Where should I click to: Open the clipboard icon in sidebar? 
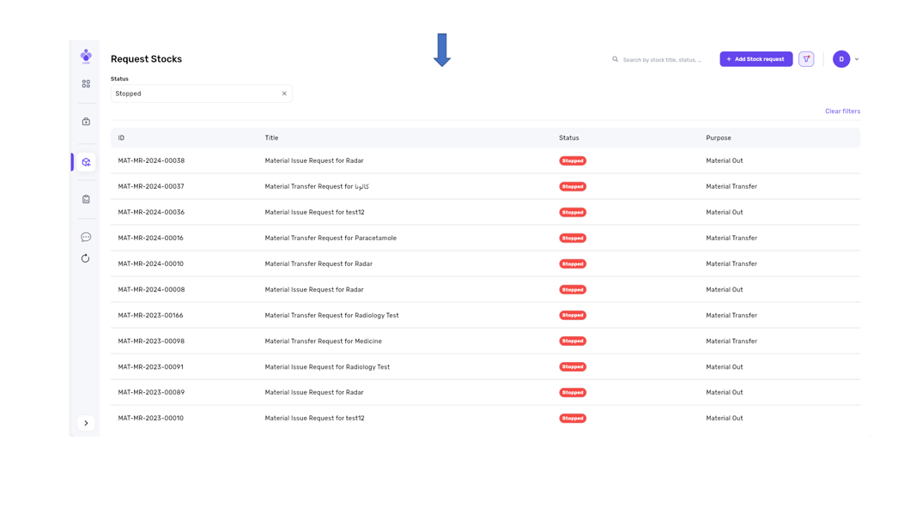pyautogui.click(x=86, y=199)
